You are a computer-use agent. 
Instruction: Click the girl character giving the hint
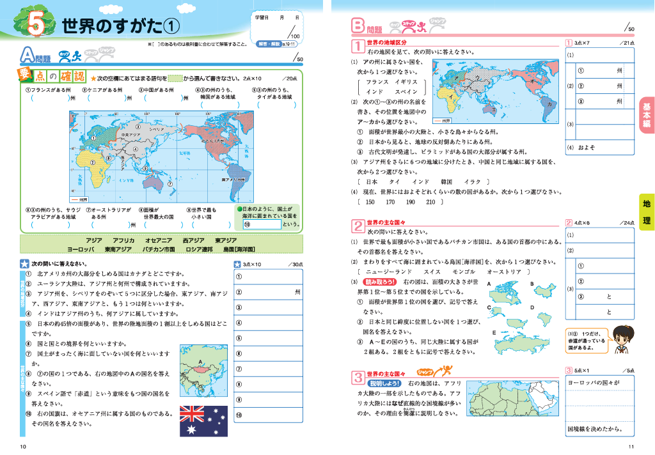[x=623, y=339]
